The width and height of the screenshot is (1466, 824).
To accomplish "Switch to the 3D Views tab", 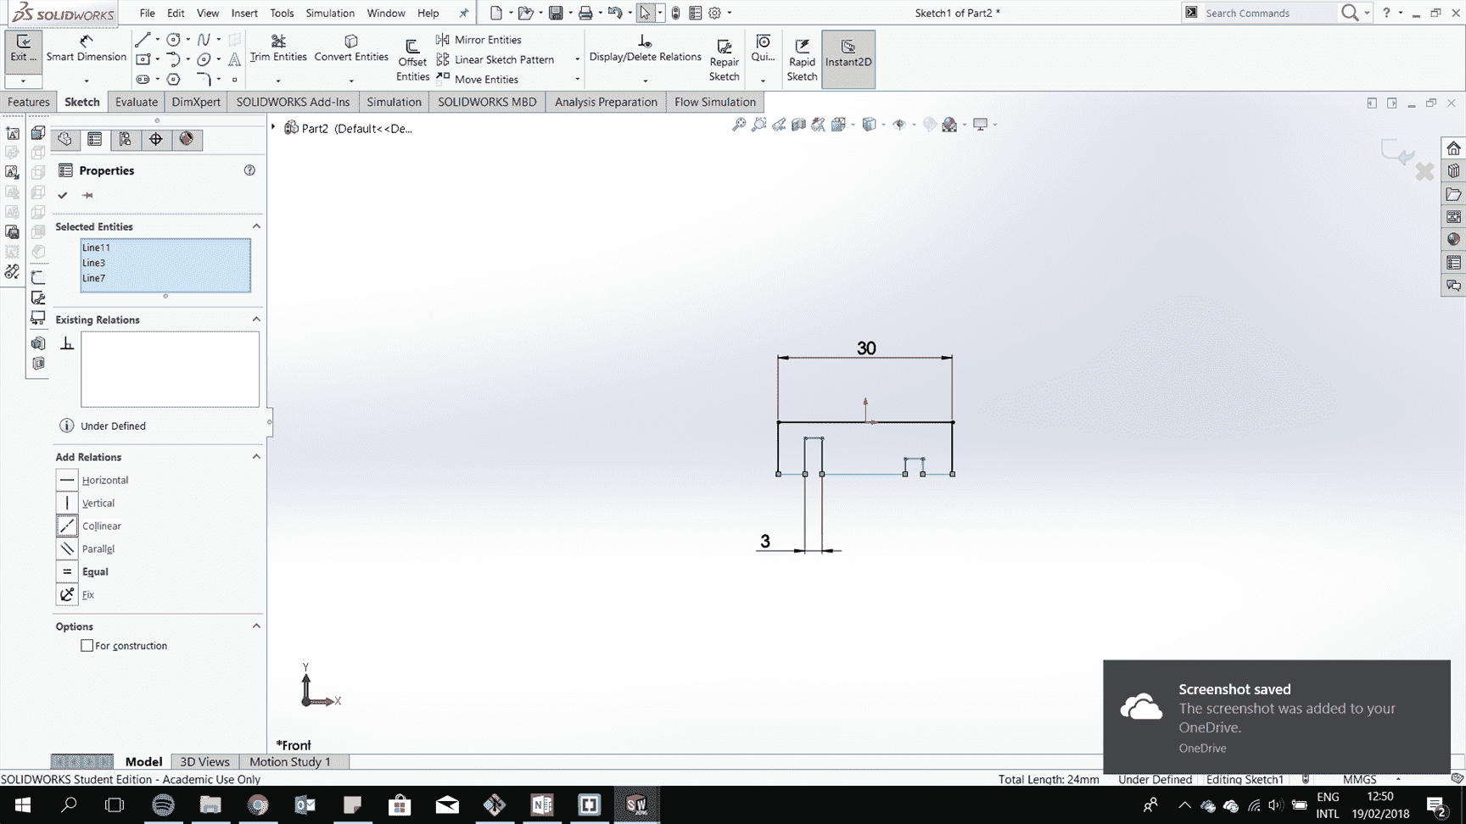I will click(x=204, y=761).
